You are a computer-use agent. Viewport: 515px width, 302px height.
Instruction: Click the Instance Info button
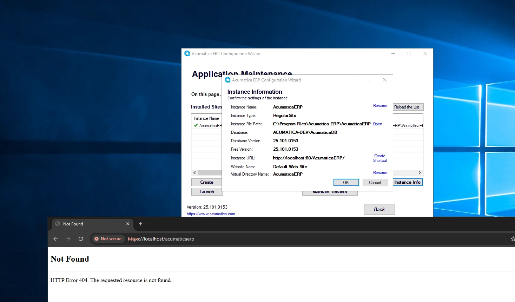[x=407, y=182]
